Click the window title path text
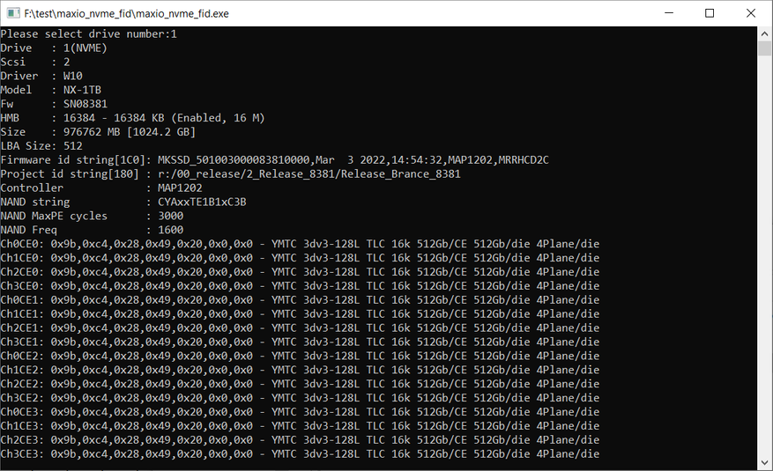This screenshot has width=773, height=471. tap(126, 14)
